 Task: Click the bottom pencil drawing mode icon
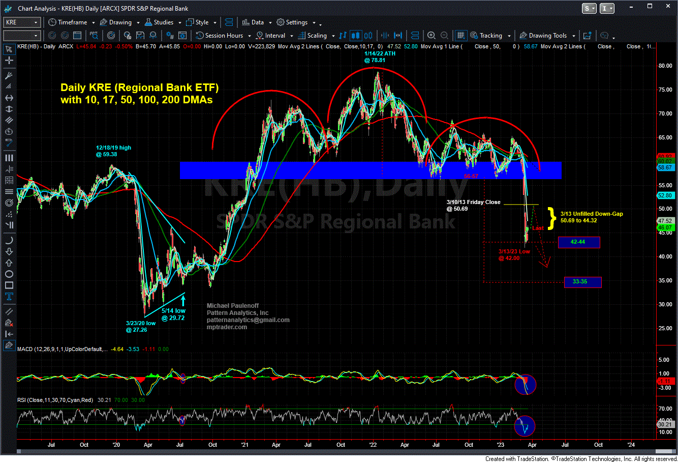[9, 345]
